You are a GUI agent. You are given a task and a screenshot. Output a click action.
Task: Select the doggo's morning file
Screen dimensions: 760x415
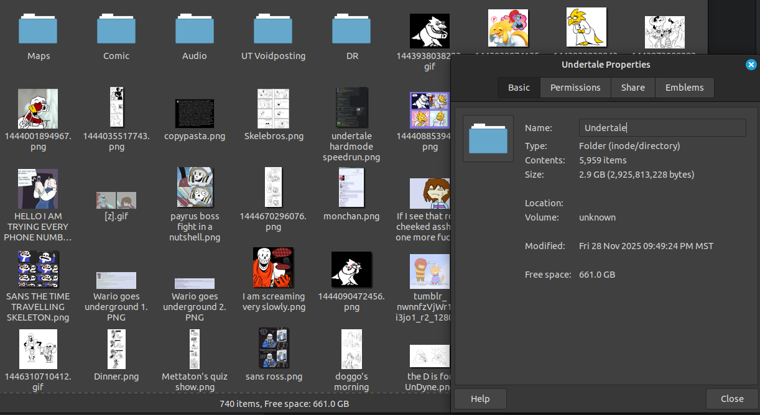(x=351, y=349)
